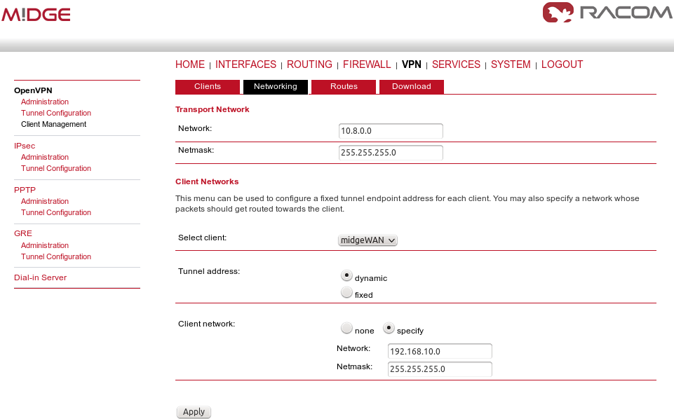Screen dimensions: 674x419
Task: Enable the specify client network option
Action: point(389,329)
